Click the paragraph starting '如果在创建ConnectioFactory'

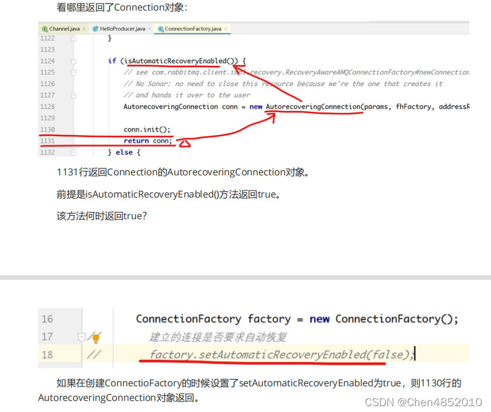[x=250, y=390]
